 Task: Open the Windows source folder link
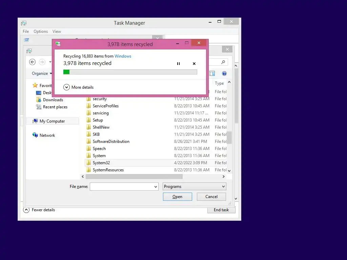click(123, 56)
